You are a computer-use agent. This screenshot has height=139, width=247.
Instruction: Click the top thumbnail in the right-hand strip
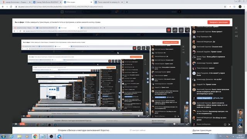click(240, 112)
